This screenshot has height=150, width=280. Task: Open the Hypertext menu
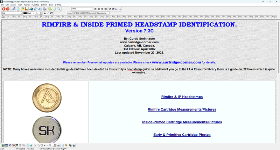tap(36, 5)
